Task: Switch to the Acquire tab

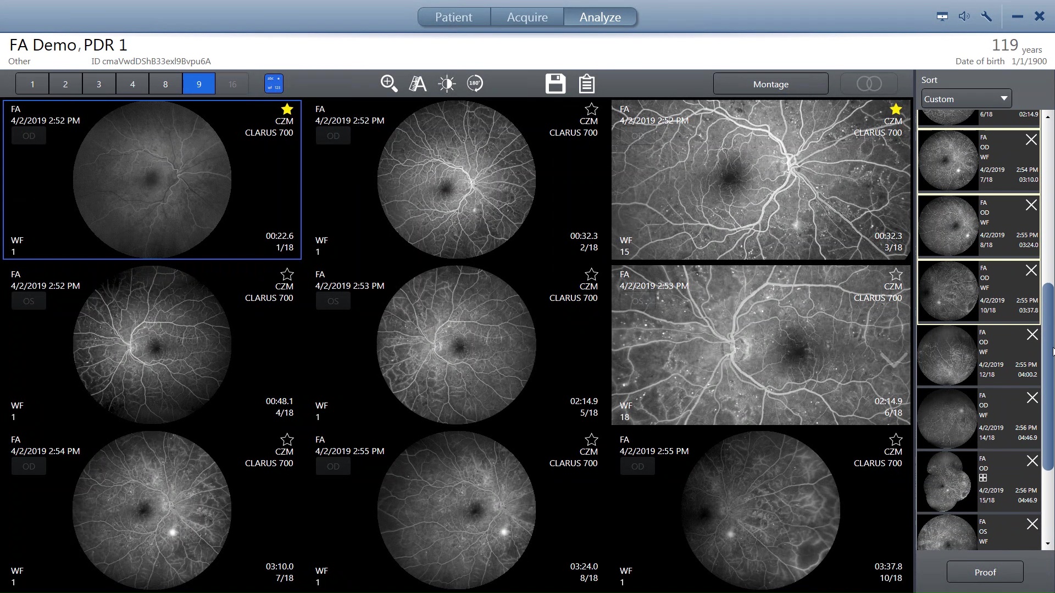Action: pyautogui.click(x=527, y=17)
